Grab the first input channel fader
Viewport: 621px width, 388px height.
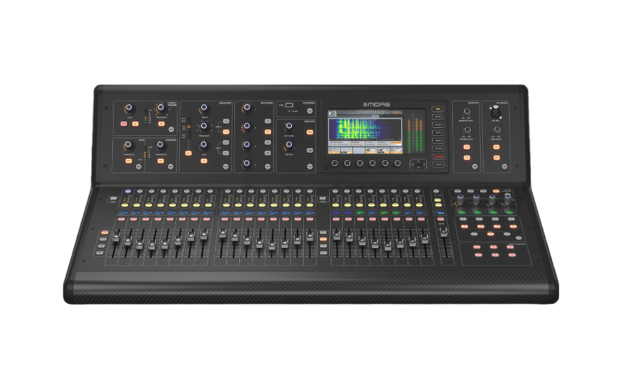click(x=115, y=236)
